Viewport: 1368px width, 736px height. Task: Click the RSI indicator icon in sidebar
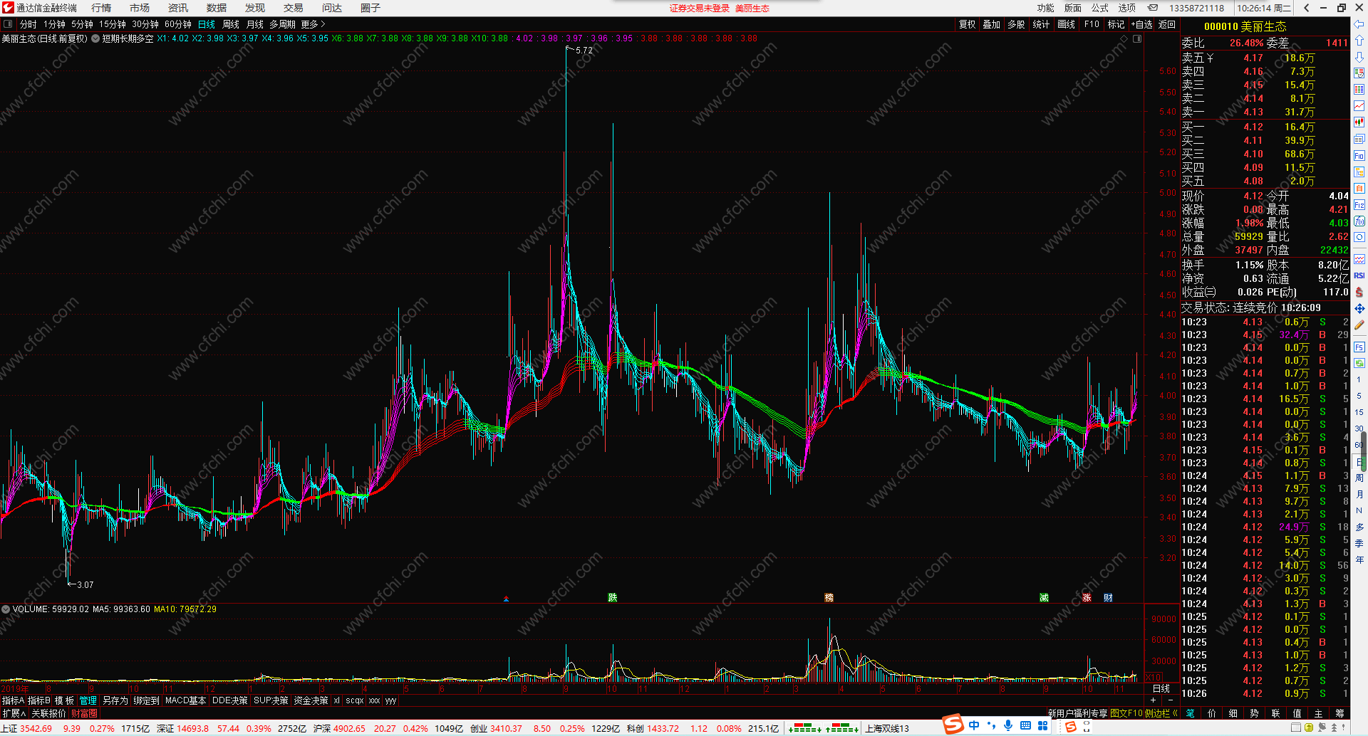(1359, 275)
